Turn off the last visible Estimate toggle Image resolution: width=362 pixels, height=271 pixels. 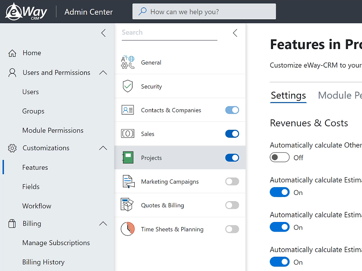click(x=280, y=262)
